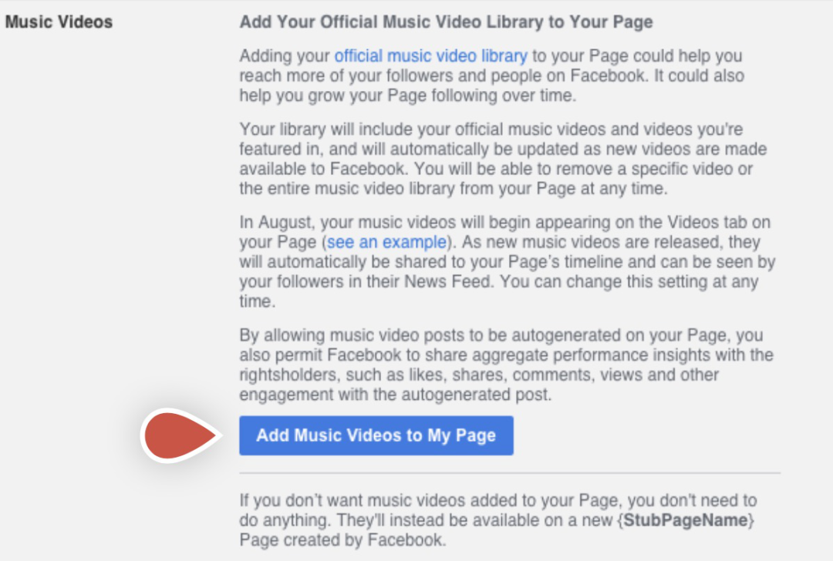Click the line "help you grow your Page following"
The width and height of the screenshot is (833, 561).
click(407, 96)
